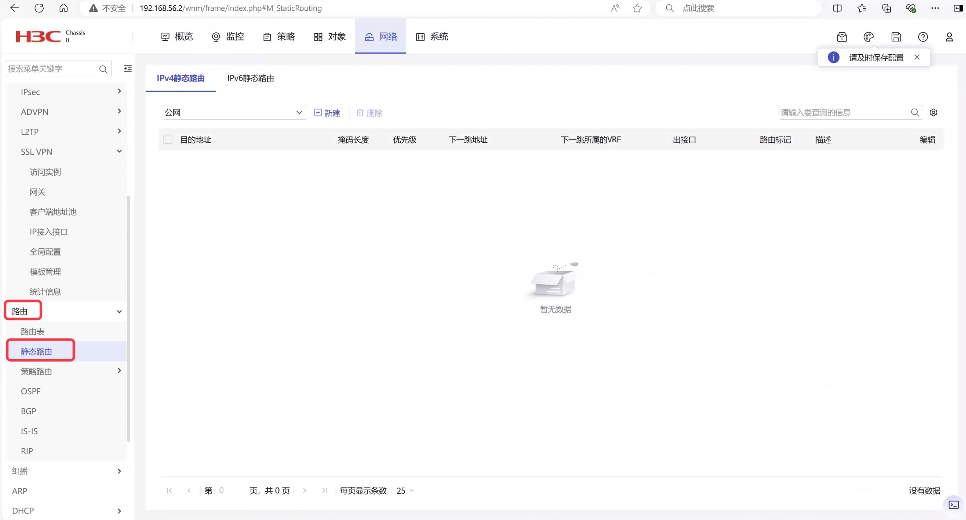Collapse the left sidebar menu

click(128, 69)
